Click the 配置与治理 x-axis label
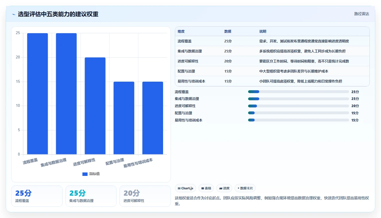Viewport: 381px width, 218px height. [115, 162]
